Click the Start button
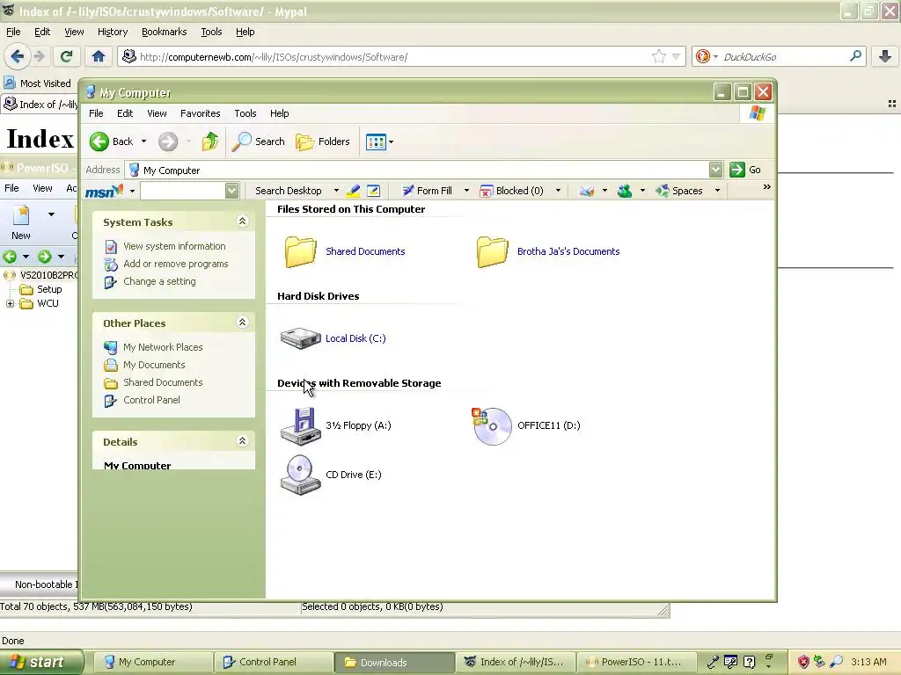Image resolution: width=901 pixels, height=675 pixels. pyautogui.click(x=40, y=662)
